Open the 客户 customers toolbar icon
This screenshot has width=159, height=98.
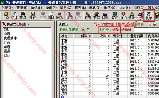coord(115,16)
